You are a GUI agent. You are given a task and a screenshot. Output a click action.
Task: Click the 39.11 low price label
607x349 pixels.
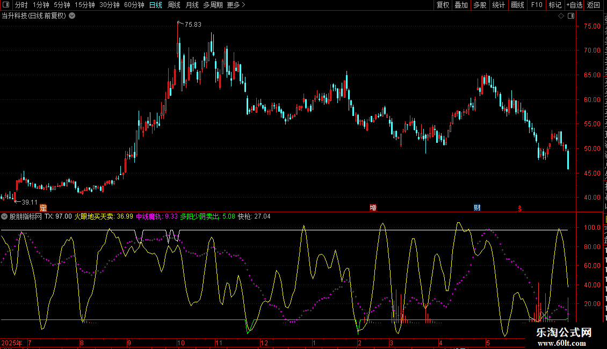click(30, 202)
